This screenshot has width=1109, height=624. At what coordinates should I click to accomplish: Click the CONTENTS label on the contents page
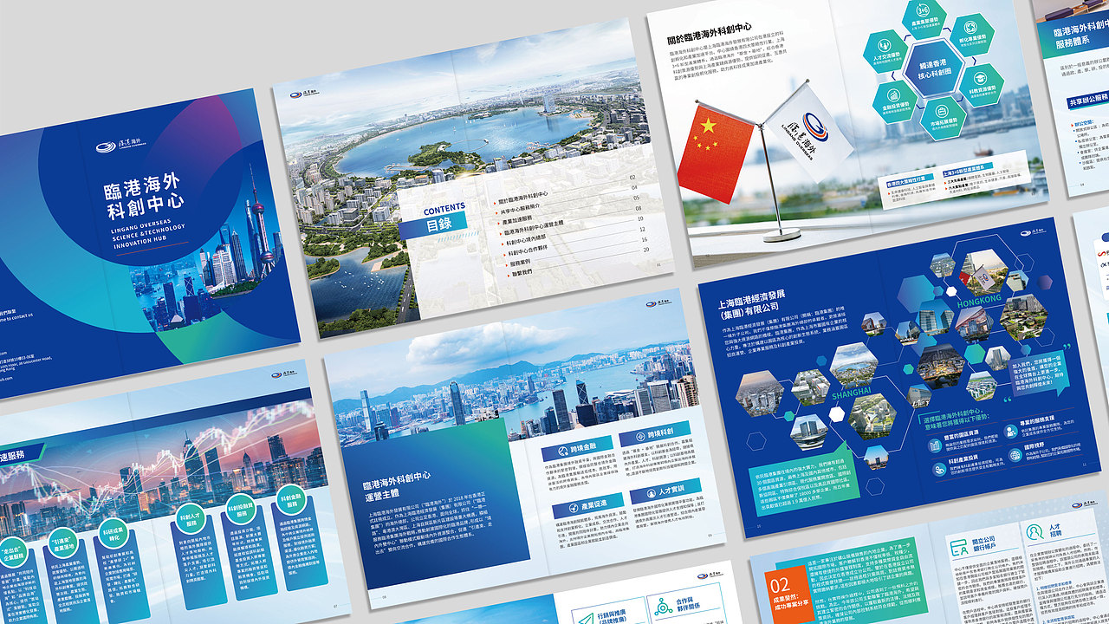(x=444, y=211)
